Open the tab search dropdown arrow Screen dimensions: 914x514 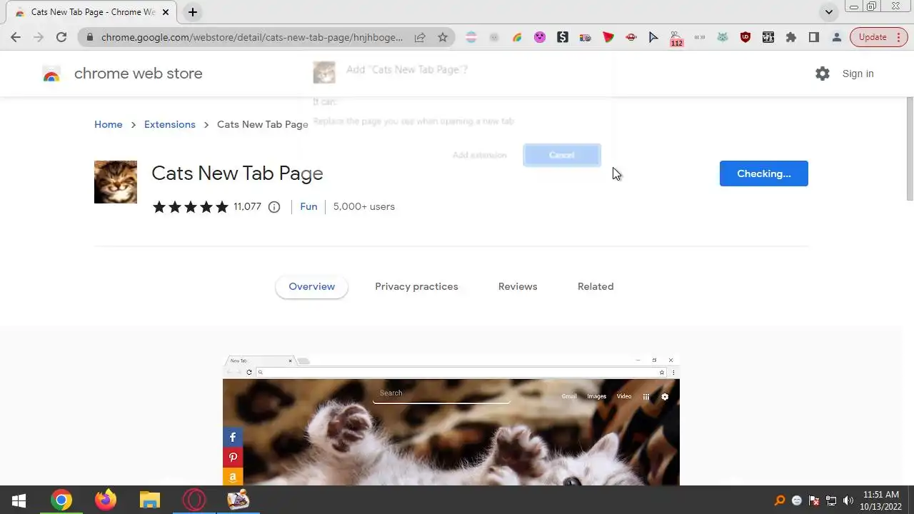pyautogui.click(x=828, y=12)
